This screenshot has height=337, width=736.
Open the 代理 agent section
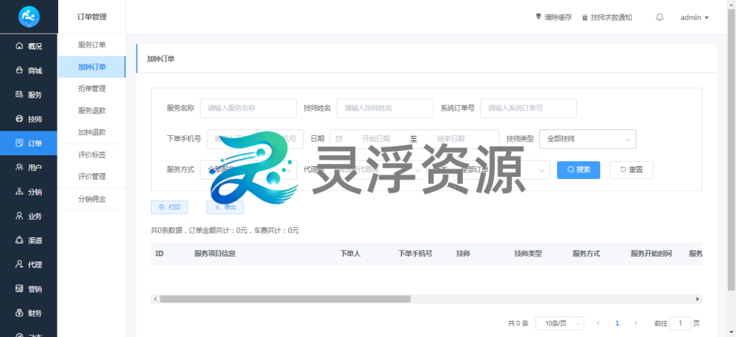click(29, 264)
